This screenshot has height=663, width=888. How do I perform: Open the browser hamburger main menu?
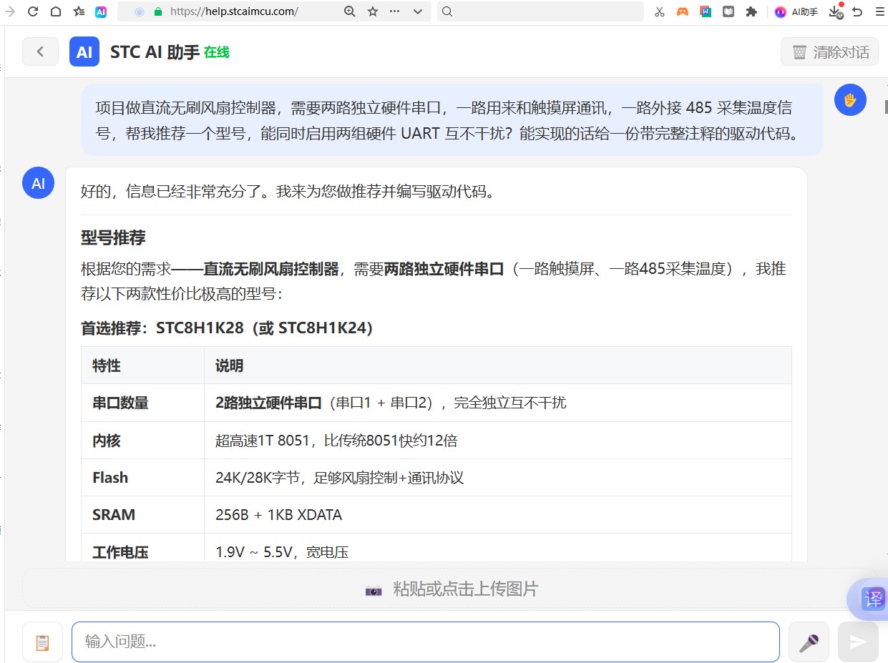point(880,11)
